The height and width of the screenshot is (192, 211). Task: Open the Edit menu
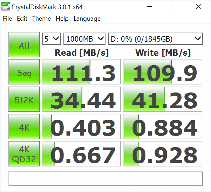pos(22,19)
